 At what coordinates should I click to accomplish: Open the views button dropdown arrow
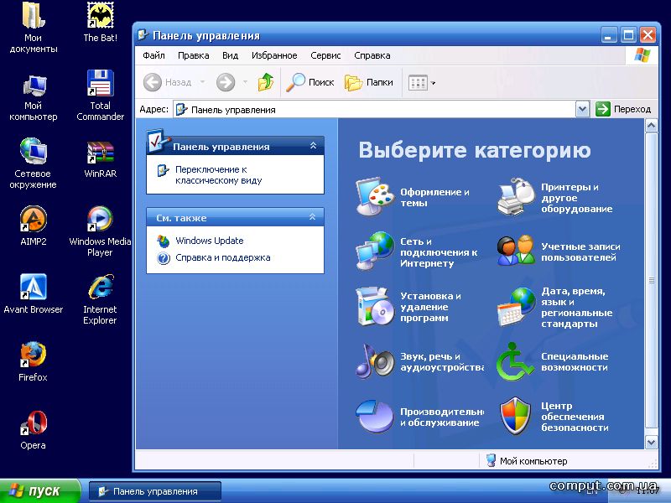click(x=433, y=83)
